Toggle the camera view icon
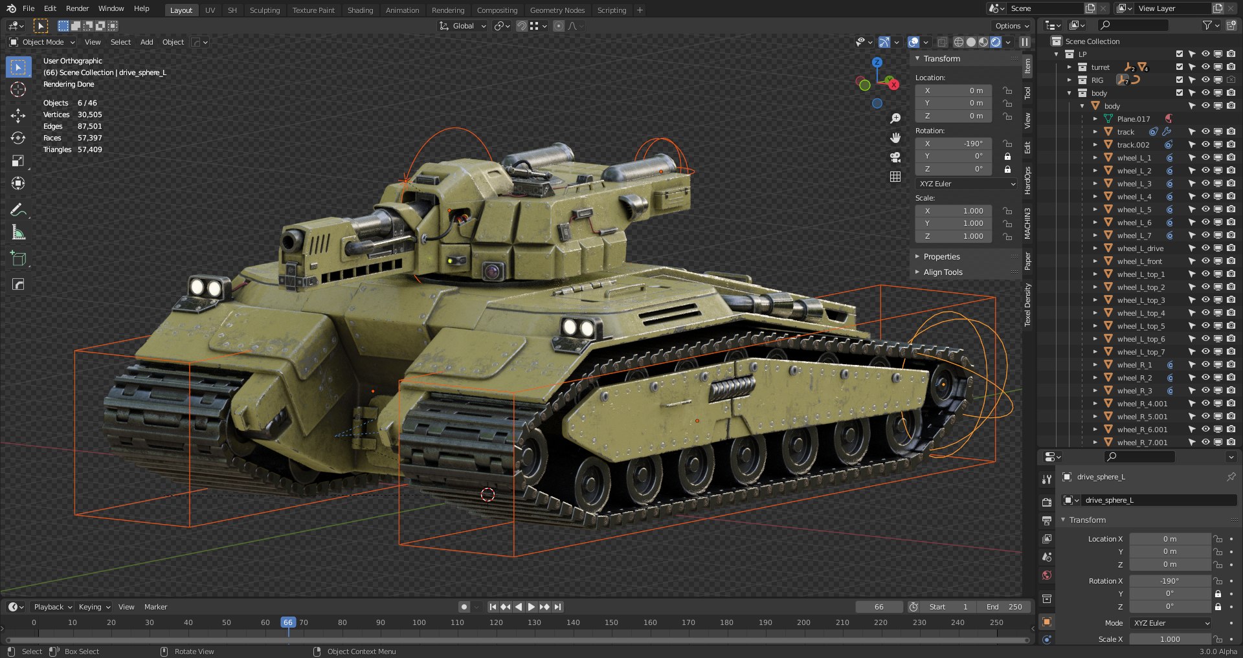Image resolution: width=1243 pixels, height=658 pixels. click(895, 157)
